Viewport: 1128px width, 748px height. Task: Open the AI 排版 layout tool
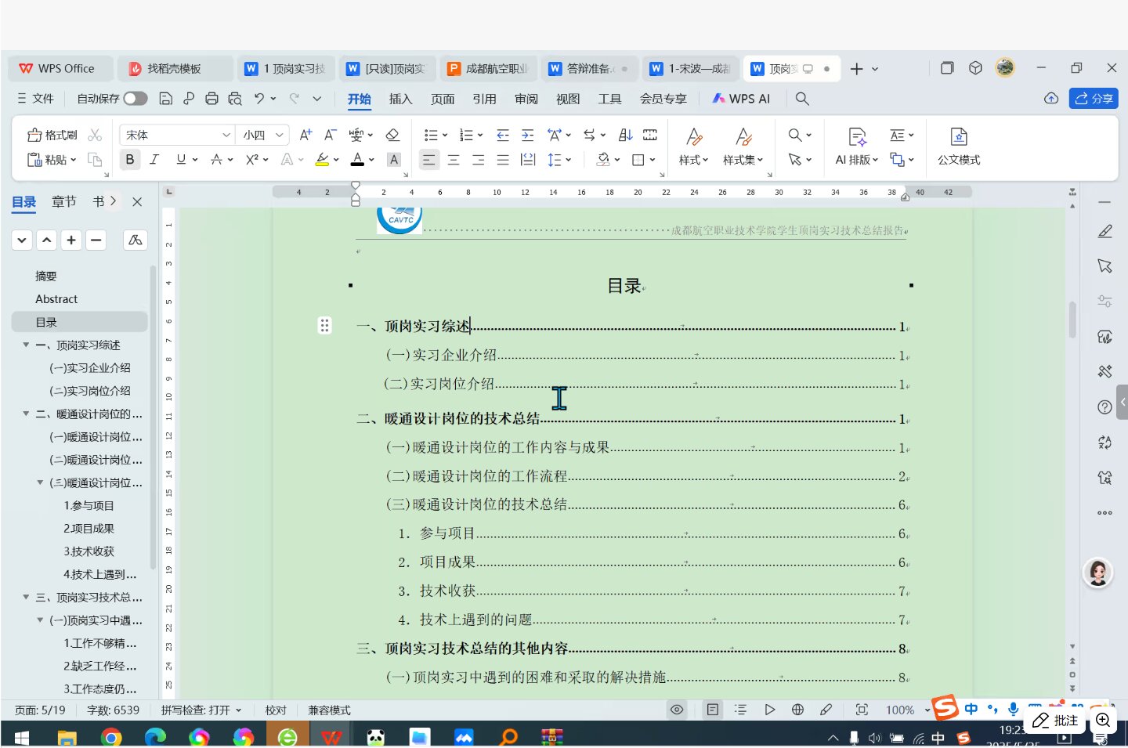pyautogui.click(x=857, y=146)
